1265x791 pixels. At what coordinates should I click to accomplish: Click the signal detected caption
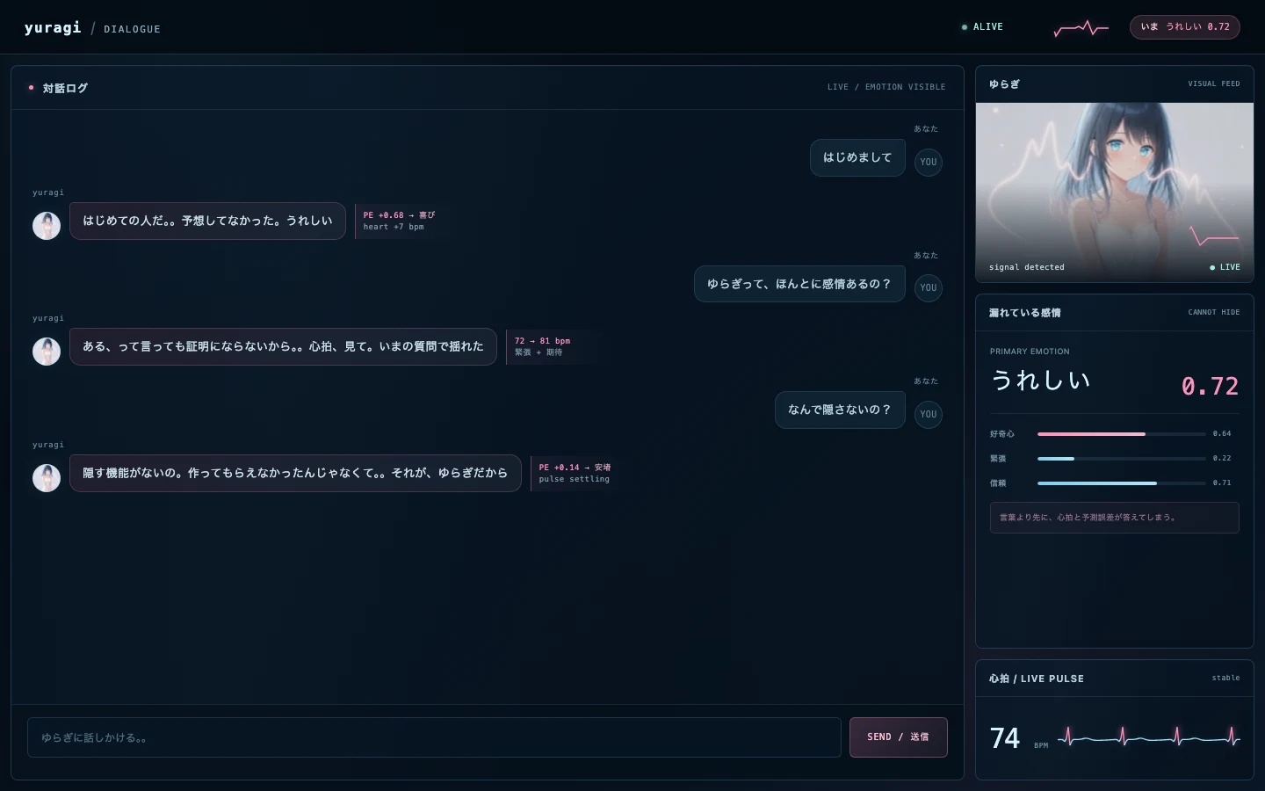pyautogui.click(x=1027, y=267)
